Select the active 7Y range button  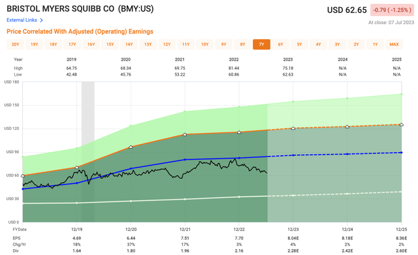click(261, 44)
